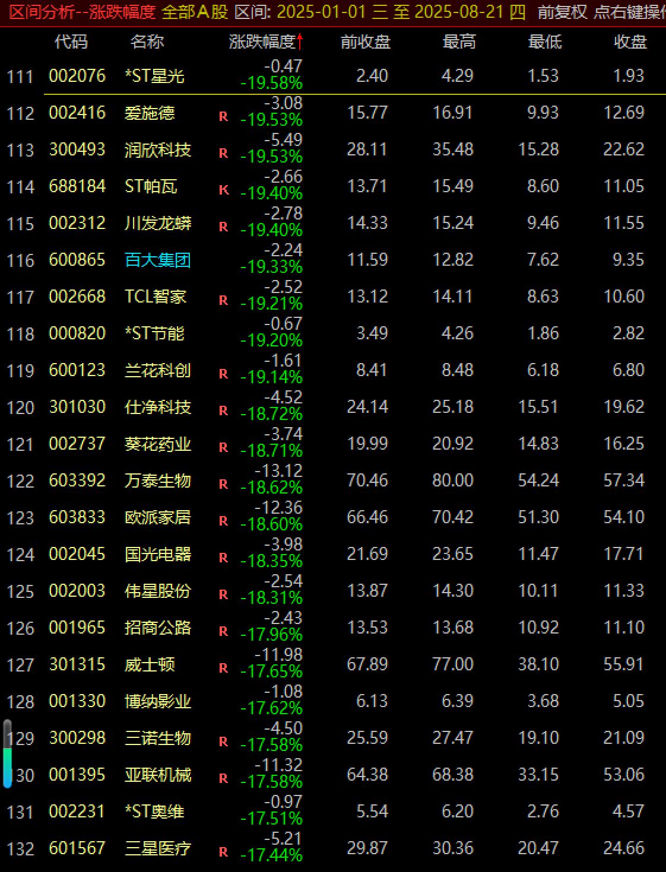Image resolution: width=666 pixels, height=872 pixels.
Task: Click high price 80.00
Action: coord(453,480)
